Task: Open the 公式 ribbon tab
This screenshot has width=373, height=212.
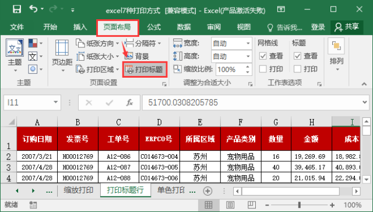Action: tap(154, 27)
